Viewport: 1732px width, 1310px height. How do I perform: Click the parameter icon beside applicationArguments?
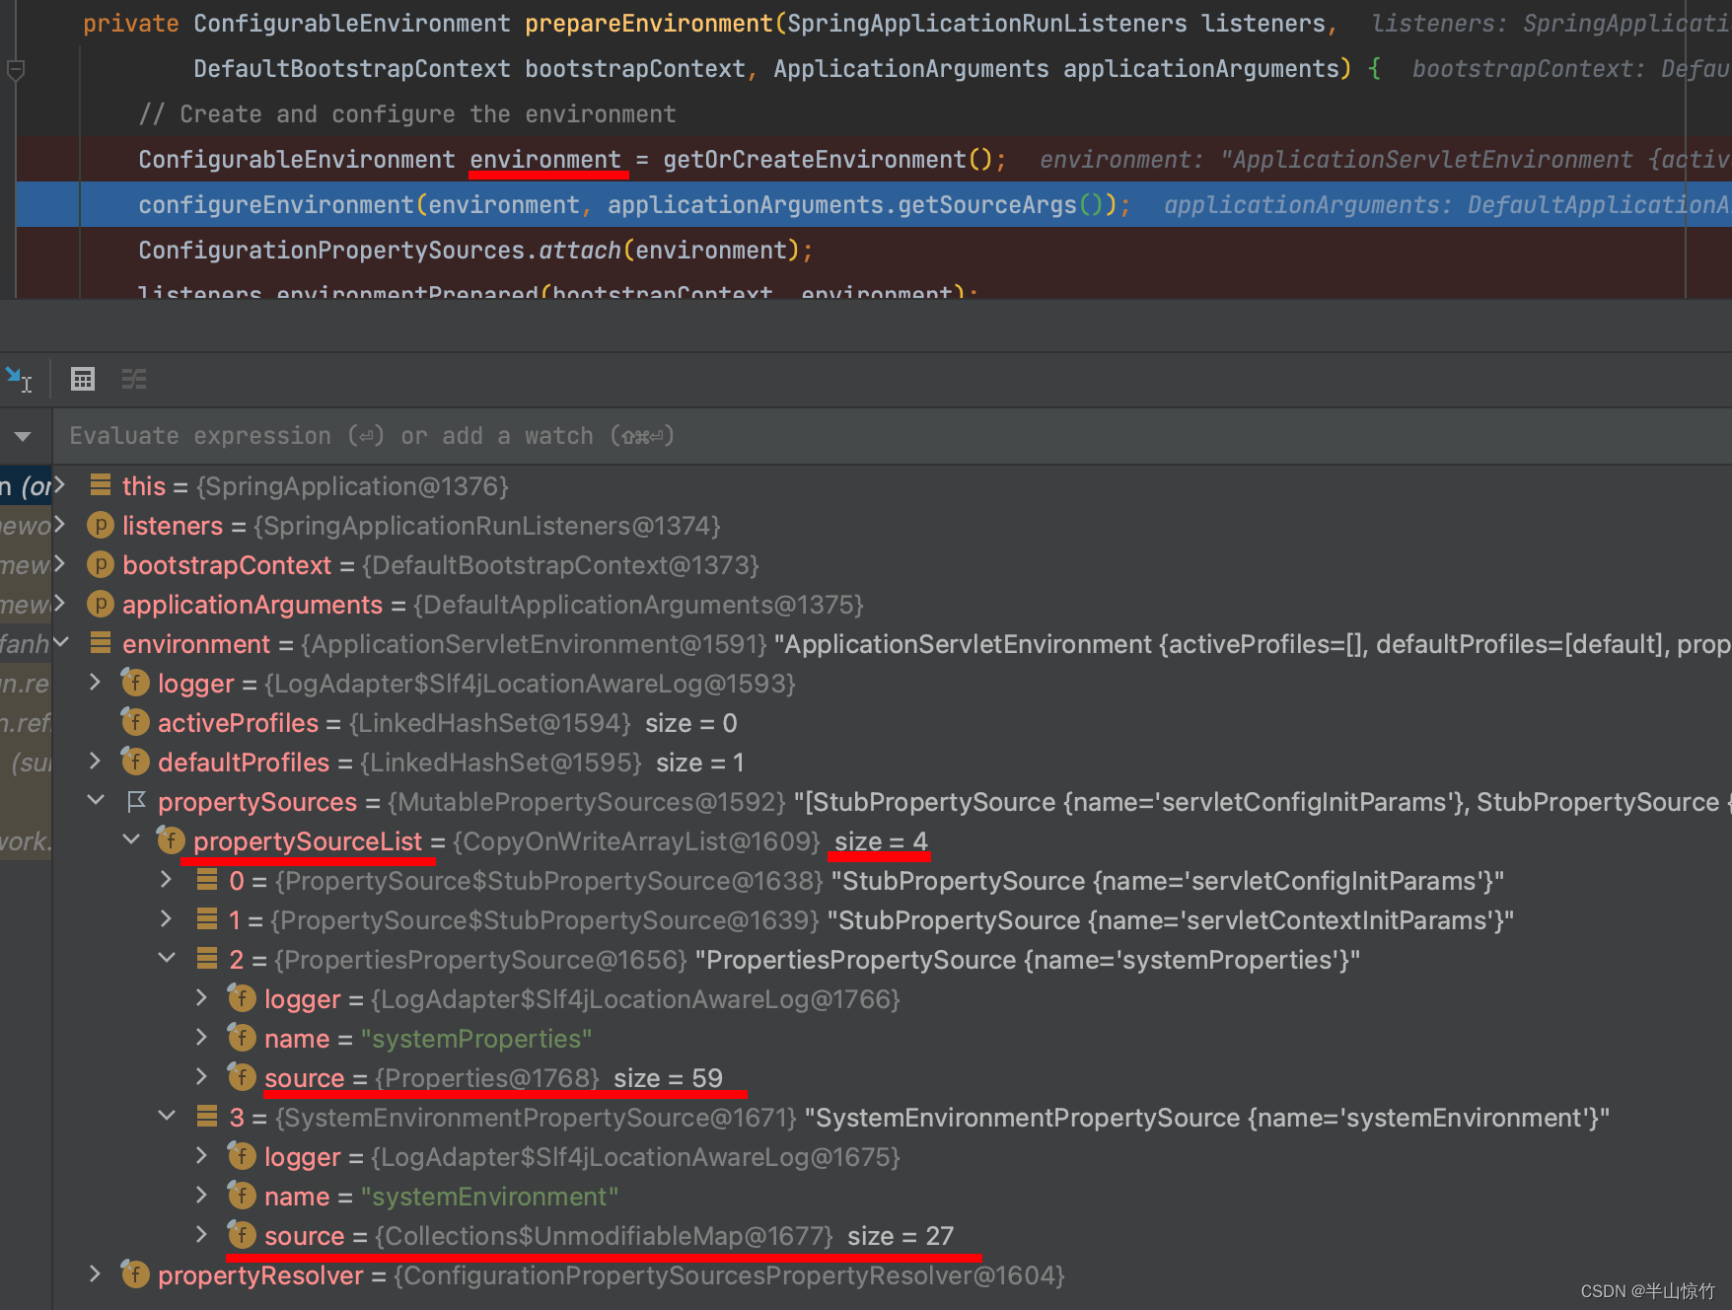pos(100,604)
